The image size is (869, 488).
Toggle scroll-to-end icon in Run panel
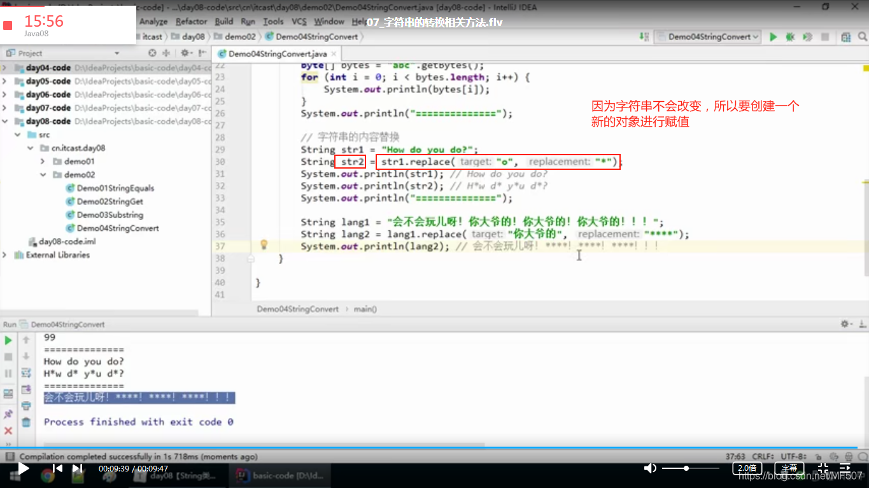click(26, 389)
